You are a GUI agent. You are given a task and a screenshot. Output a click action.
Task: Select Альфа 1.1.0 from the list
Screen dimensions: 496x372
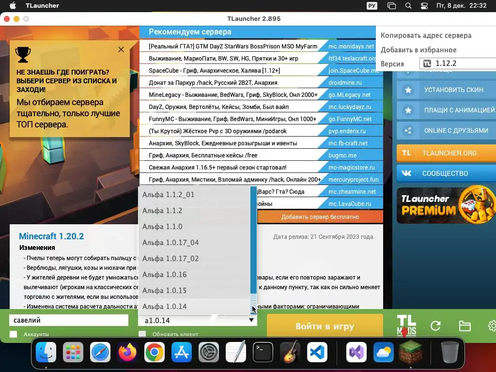point(194,227)
